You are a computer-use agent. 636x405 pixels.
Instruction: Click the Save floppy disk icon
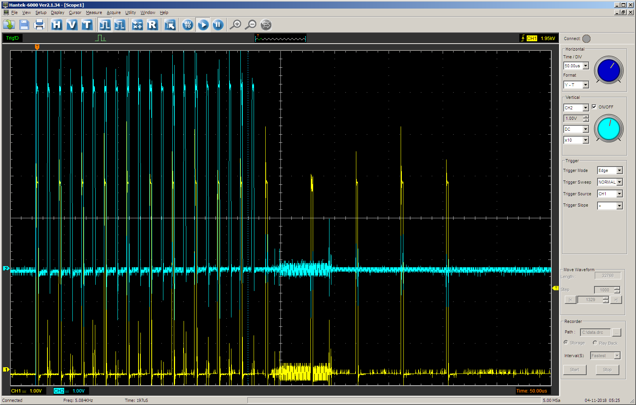pos(24,25)
